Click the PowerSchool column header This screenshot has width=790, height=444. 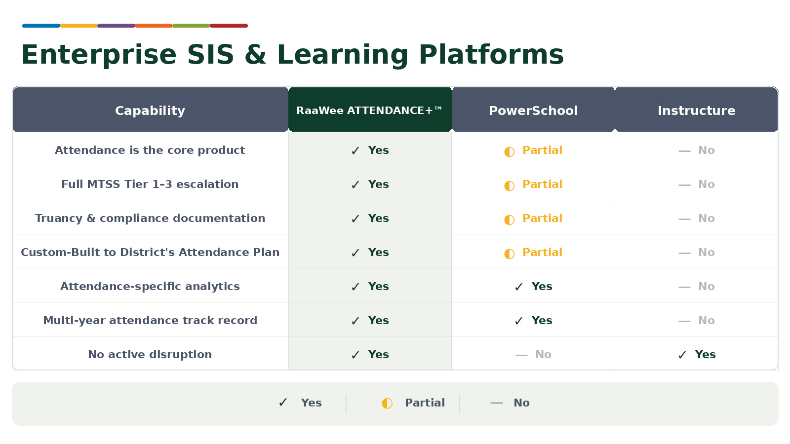533,110
